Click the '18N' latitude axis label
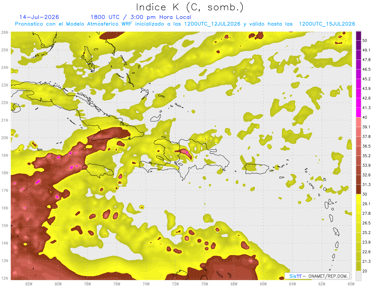The image size is (373, 288). [5, 173]
